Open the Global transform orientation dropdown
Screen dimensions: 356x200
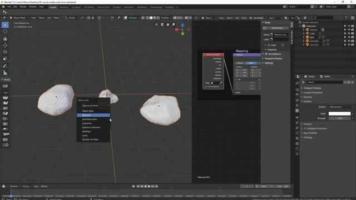pos(72,18)
